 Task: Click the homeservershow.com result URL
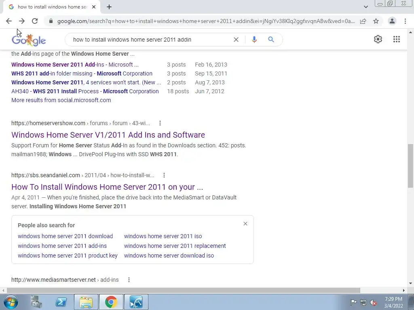click(80, 123)
